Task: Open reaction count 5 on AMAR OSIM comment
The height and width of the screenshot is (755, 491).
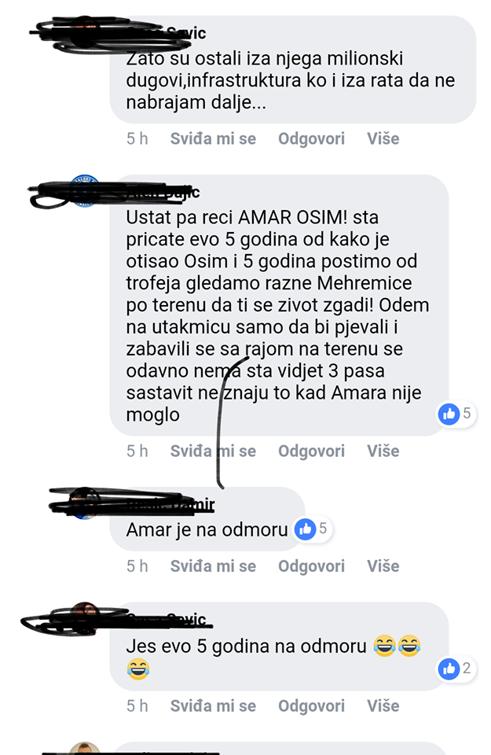Action: pos(467,413)
